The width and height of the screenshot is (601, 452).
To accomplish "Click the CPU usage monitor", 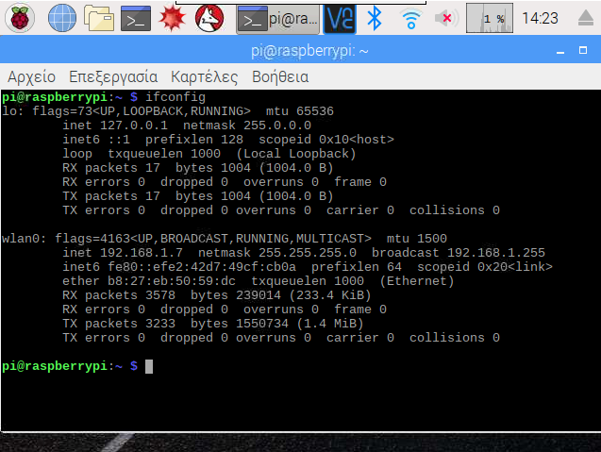I will click(x=490, y=18).
